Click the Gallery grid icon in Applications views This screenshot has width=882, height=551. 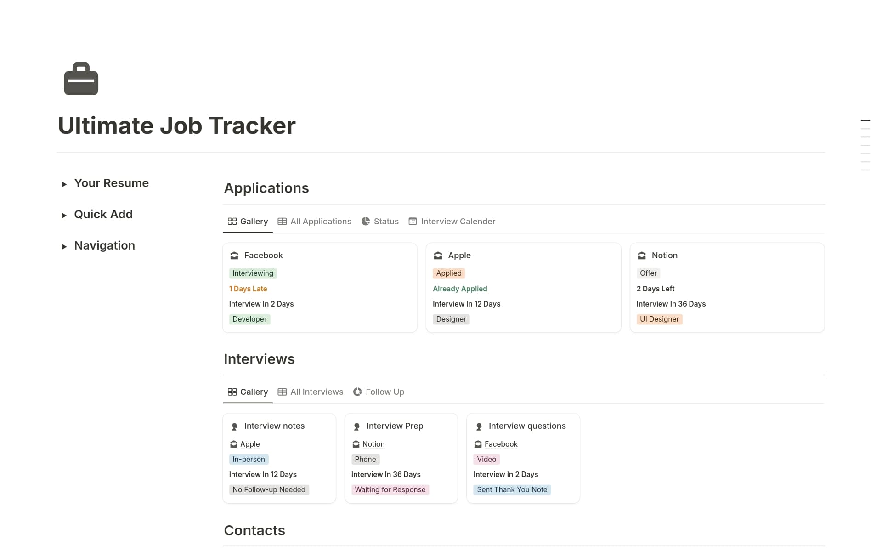coord(232,221)
